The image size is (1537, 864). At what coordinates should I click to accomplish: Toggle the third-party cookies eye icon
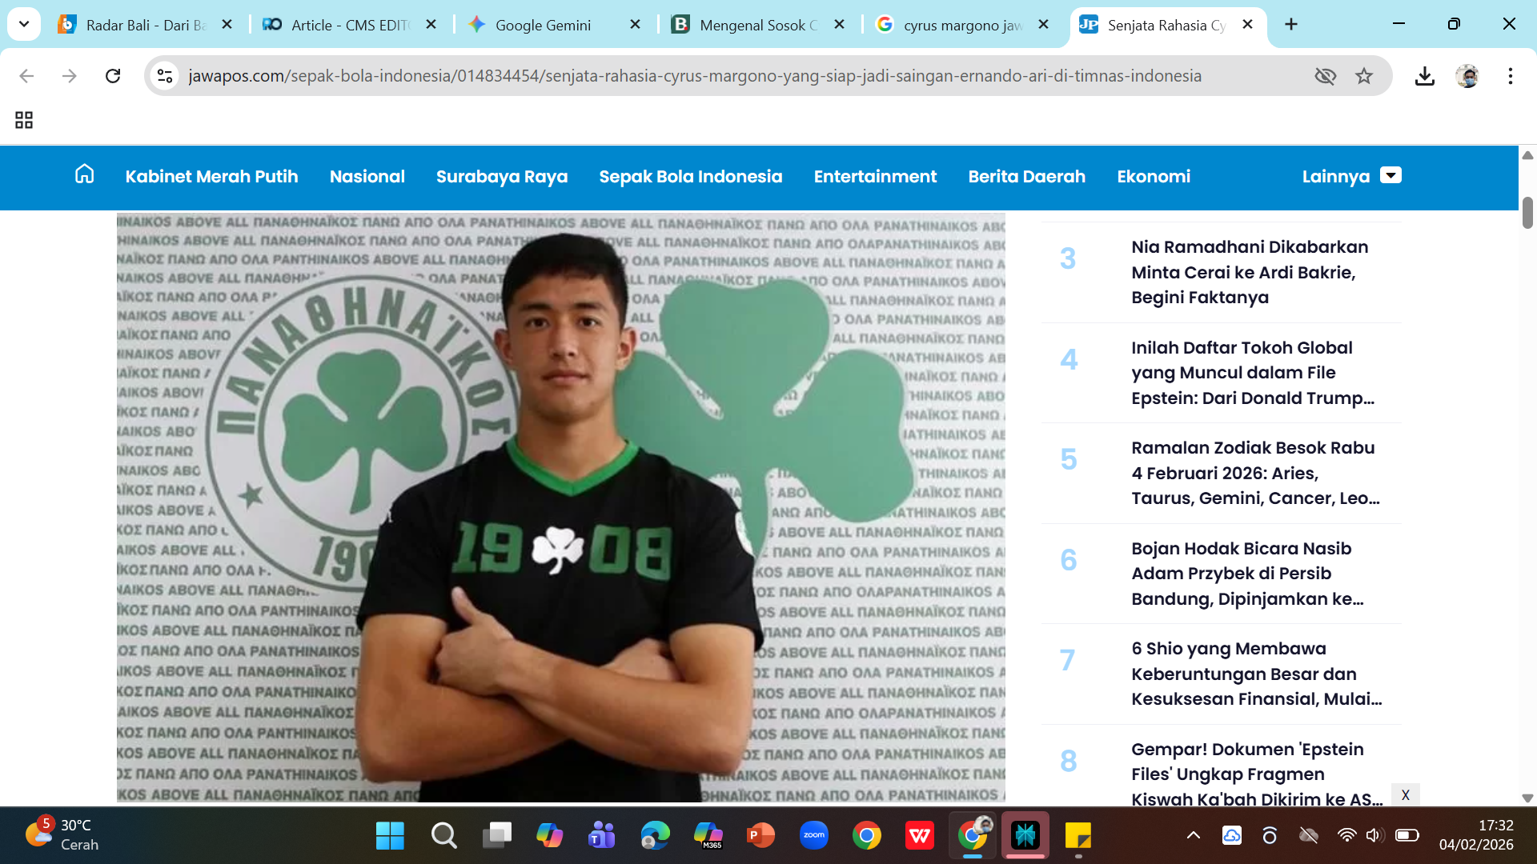1326,76
